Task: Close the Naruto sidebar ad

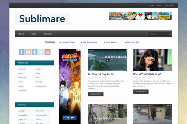Action: tap(79, 50)
